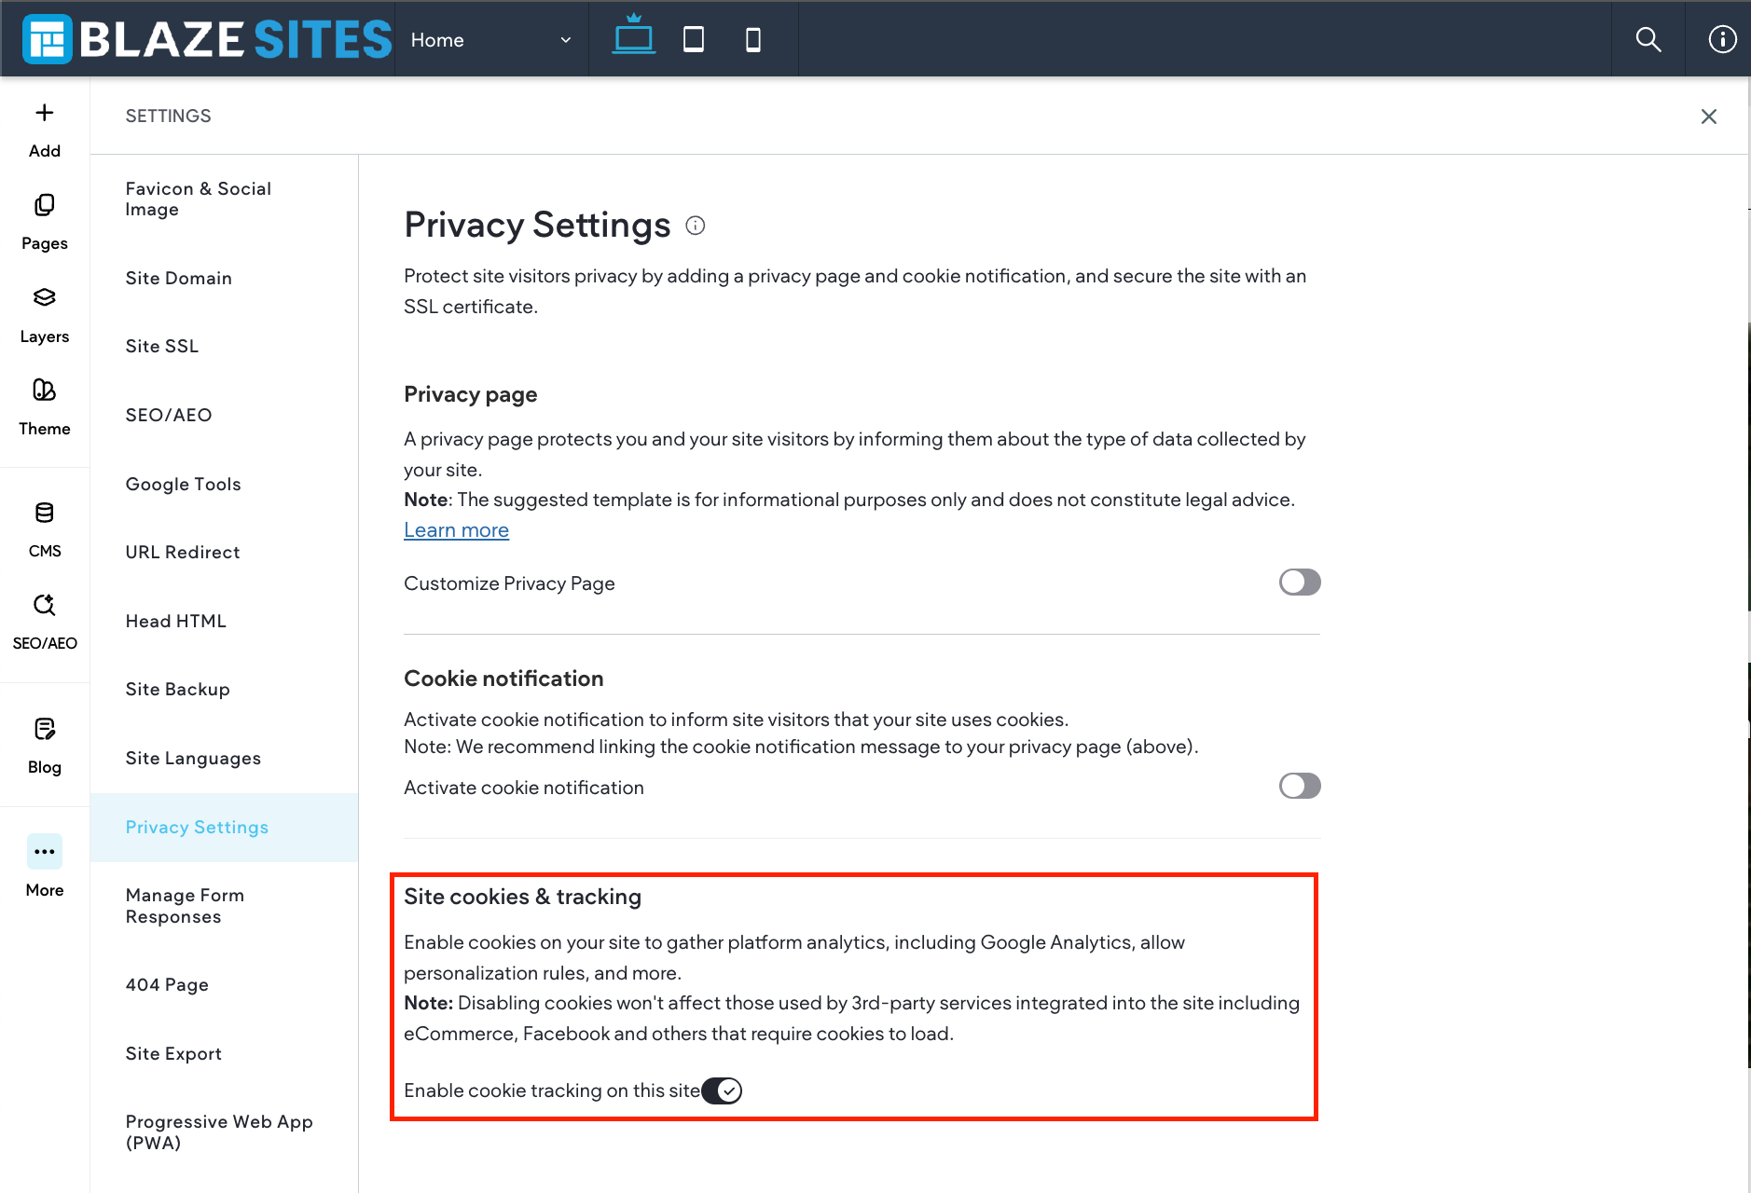Open the Theme panel
1751x1193 pixels.
[44, 406]
